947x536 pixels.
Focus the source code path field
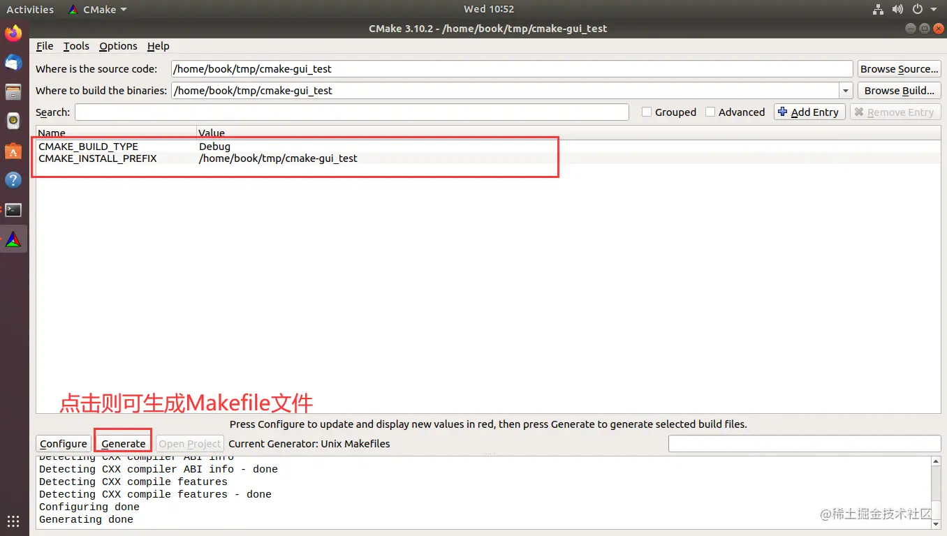(512, 69)
